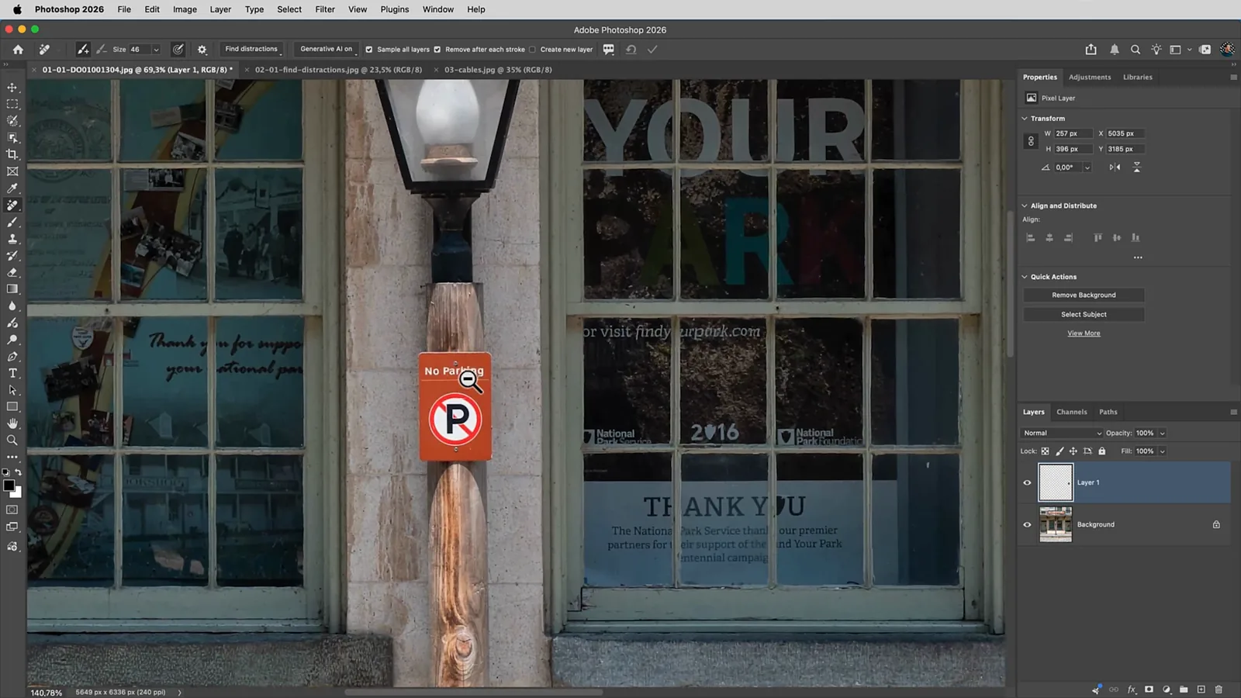The width and height of the screenshot is (1241, 698).
Task: Enable Create new layer checkbox
Action: coord(532,49)
